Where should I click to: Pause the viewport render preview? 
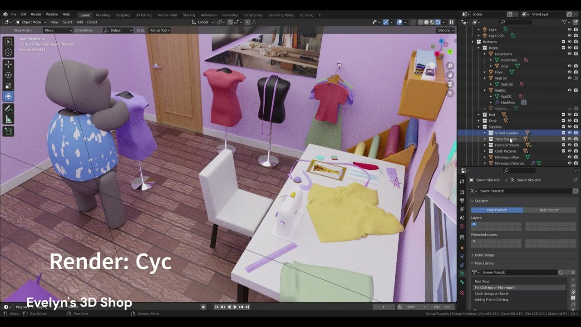tap(451, 22)
